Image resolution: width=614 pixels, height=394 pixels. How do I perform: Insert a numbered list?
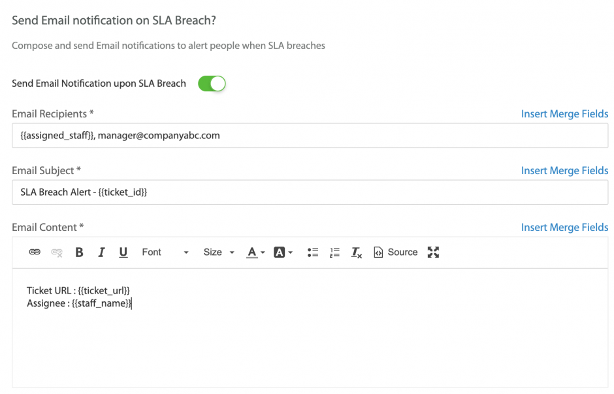tap(334, 252)
